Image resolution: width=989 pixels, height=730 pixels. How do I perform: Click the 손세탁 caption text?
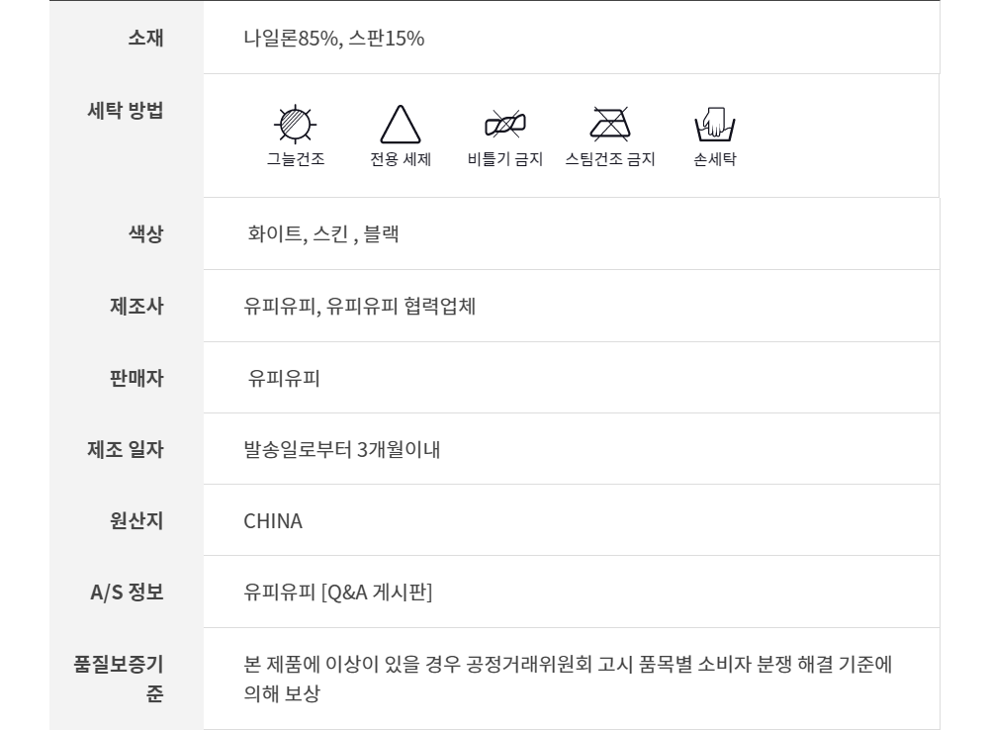pos(715,159)
